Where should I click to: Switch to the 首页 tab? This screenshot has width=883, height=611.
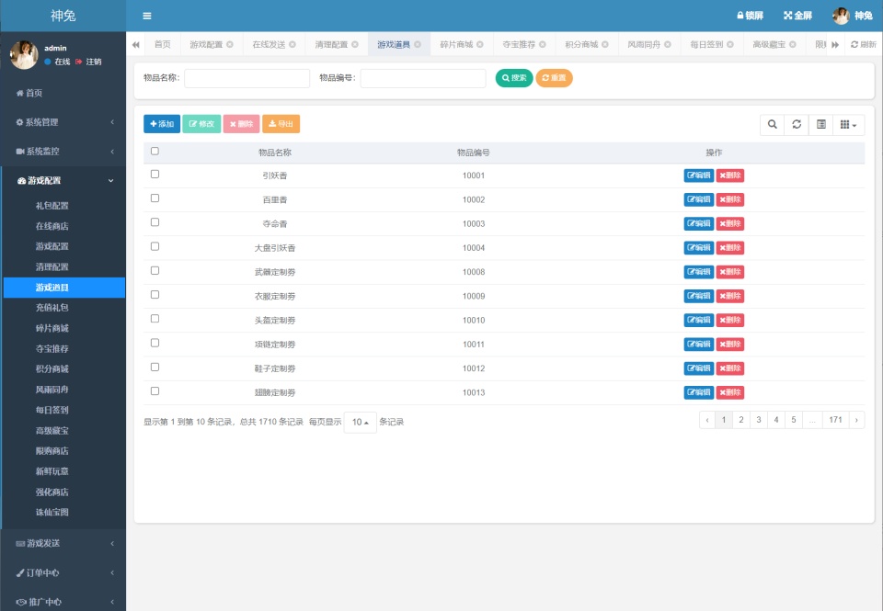click(x=163, y=44)
